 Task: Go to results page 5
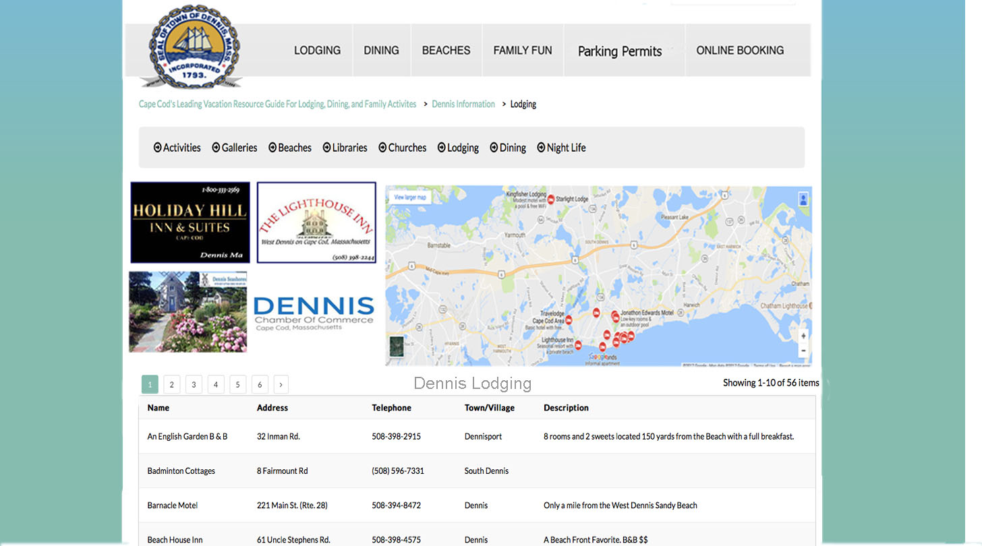[x=237, y=384]
